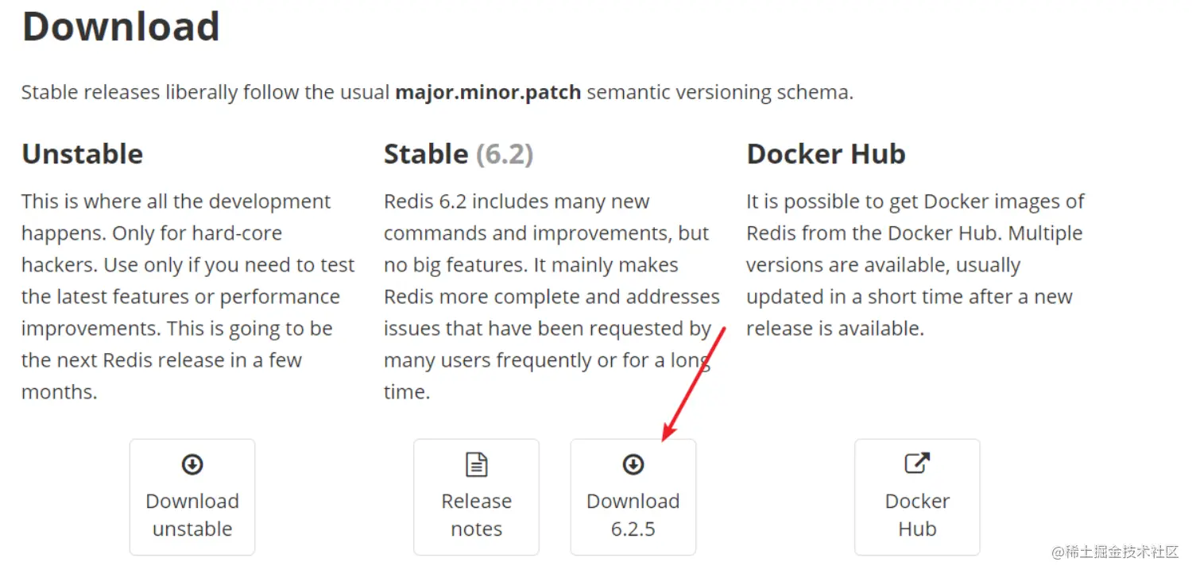Open the "Release notes" button label
1196x577 pixels.
point(476,515)
